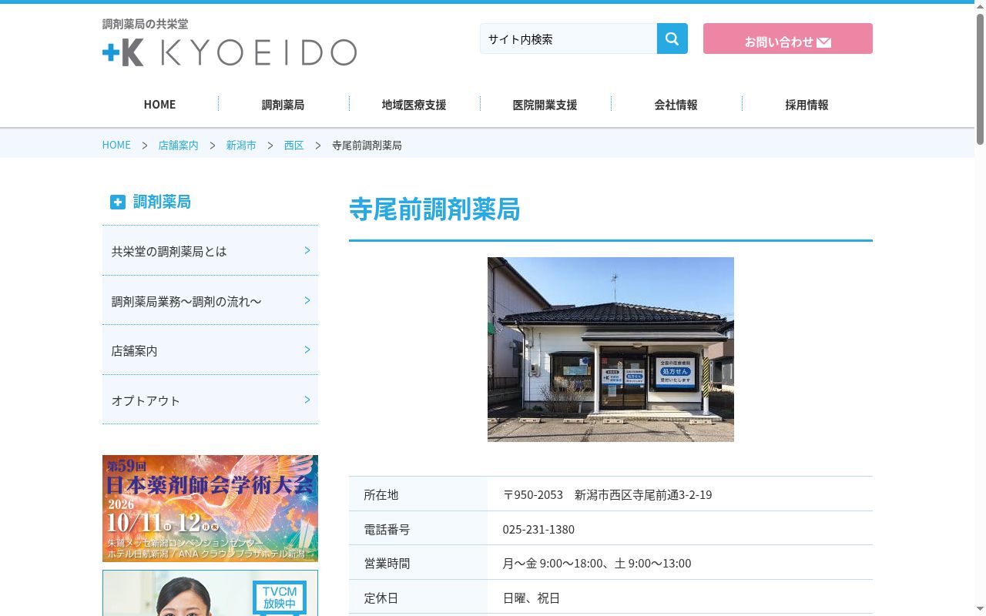Viewport: 986px width, 616px height.
Task: Click the envelope icon in お問い合わせ button
Action: (823, 42)
